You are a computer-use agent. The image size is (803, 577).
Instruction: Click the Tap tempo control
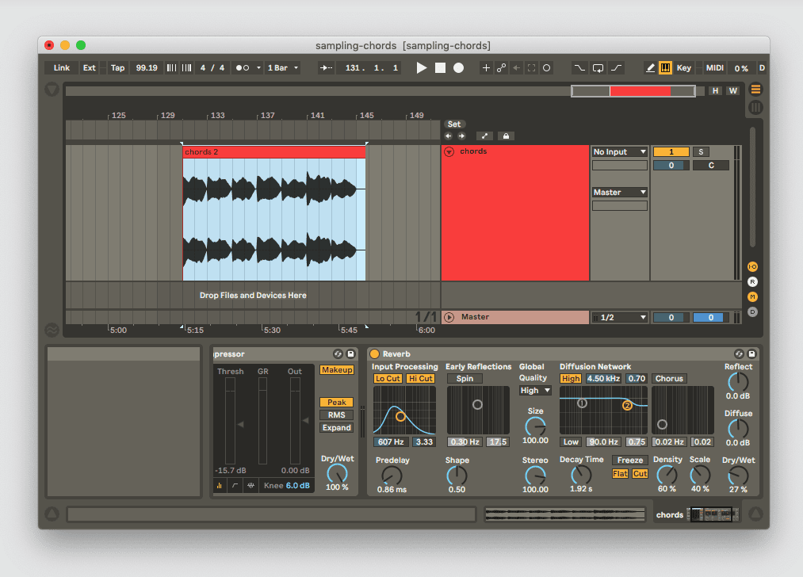pyautogui.click(x=117, y=67)
